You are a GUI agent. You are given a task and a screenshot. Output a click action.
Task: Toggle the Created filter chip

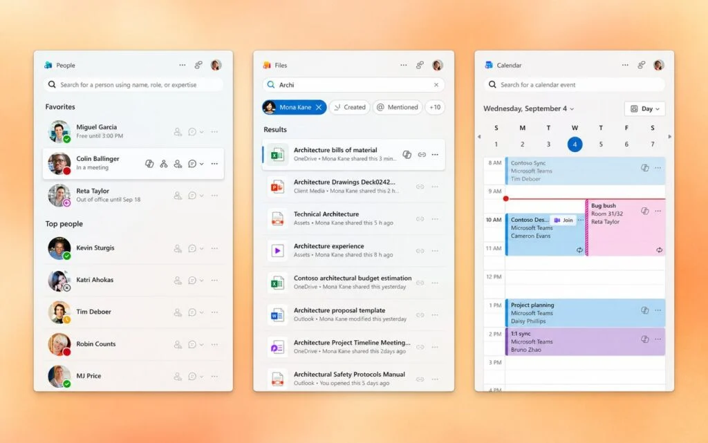350,107
